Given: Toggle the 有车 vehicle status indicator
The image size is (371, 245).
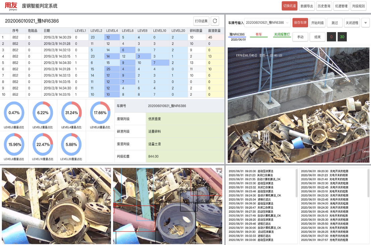Looking at the screenshot, I should [x=259, y=34].
